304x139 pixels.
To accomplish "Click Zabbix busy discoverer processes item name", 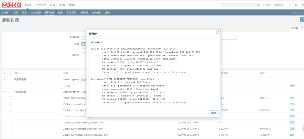I will pyautogui.click(x=84, y=122).
